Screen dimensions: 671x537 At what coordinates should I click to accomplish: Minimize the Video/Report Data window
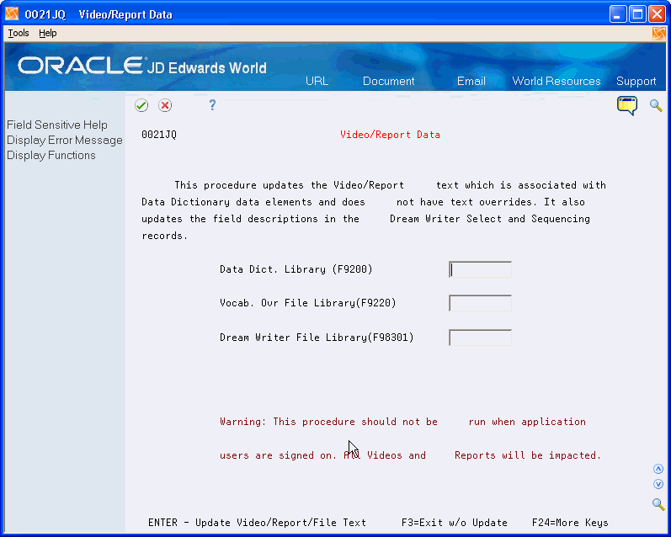(x=617, y=14)
